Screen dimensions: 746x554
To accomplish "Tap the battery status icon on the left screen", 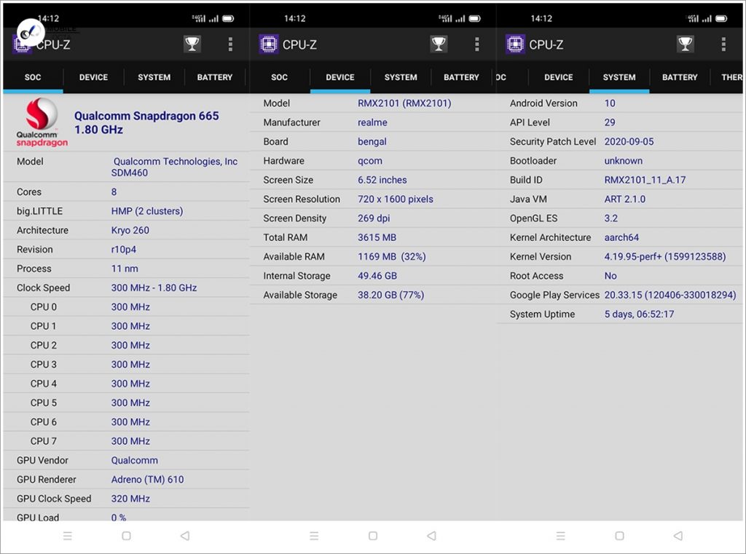I will coord(228,18).
